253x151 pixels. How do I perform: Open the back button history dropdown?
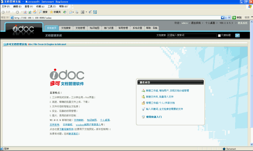[13, 12]
